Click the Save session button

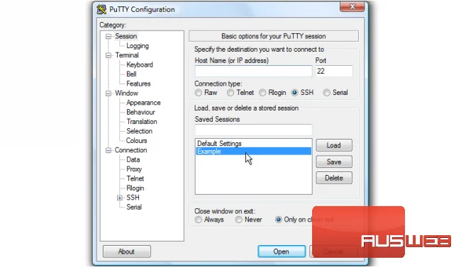[334, 161]
